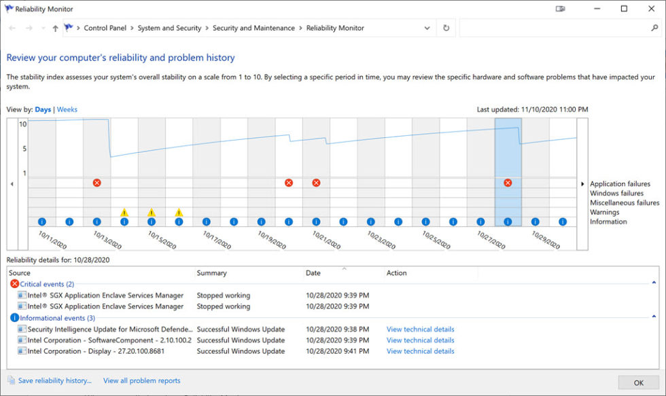Click the red critical error icon on 10/13/2020
The image size is (666, 396).
pos(97,182)
